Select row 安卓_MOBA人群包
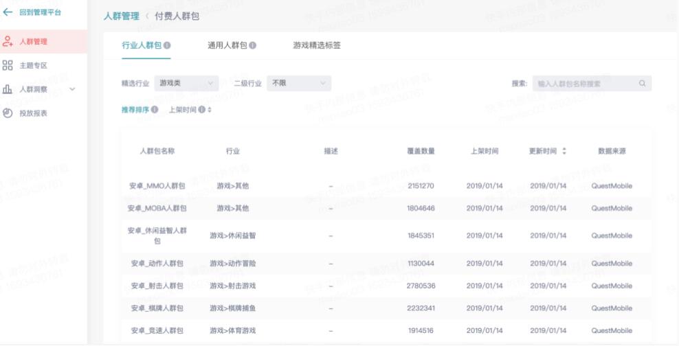679x346 pixels. tap(386, 208)
